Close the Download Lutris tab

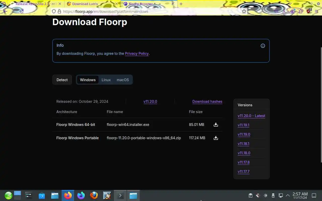click(x=116, y=4)
